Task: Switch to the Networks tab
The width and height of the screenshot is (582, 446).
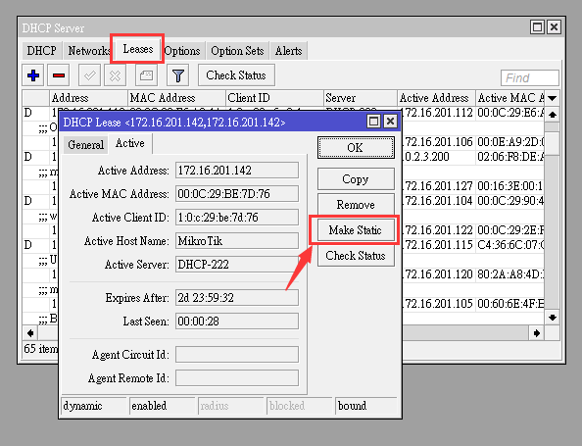Action: pyautogui.click(x=89, y=51)
